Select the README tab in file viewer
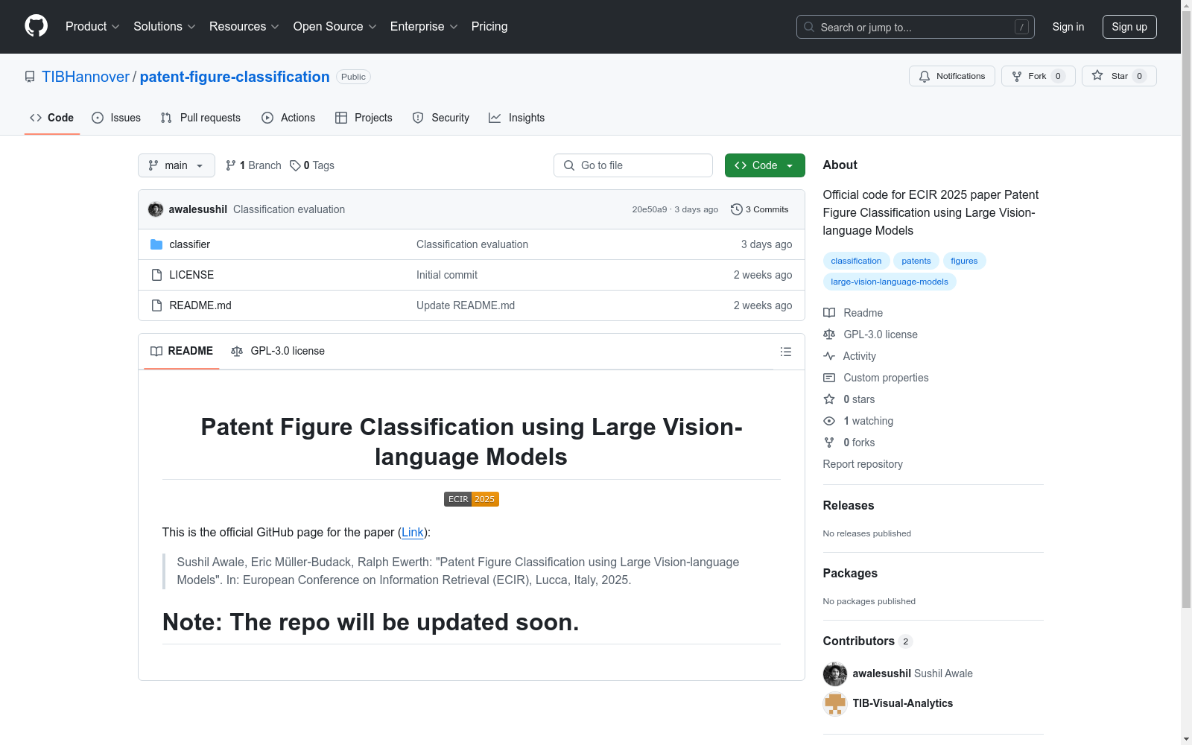1192x745 pixels. coord(182,352)
